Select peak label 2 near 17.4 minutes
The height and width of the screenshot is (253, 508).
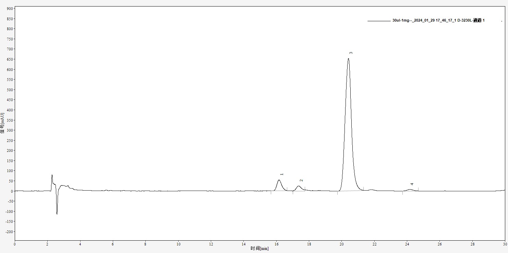pyautogui.click(x=301, y=180)
